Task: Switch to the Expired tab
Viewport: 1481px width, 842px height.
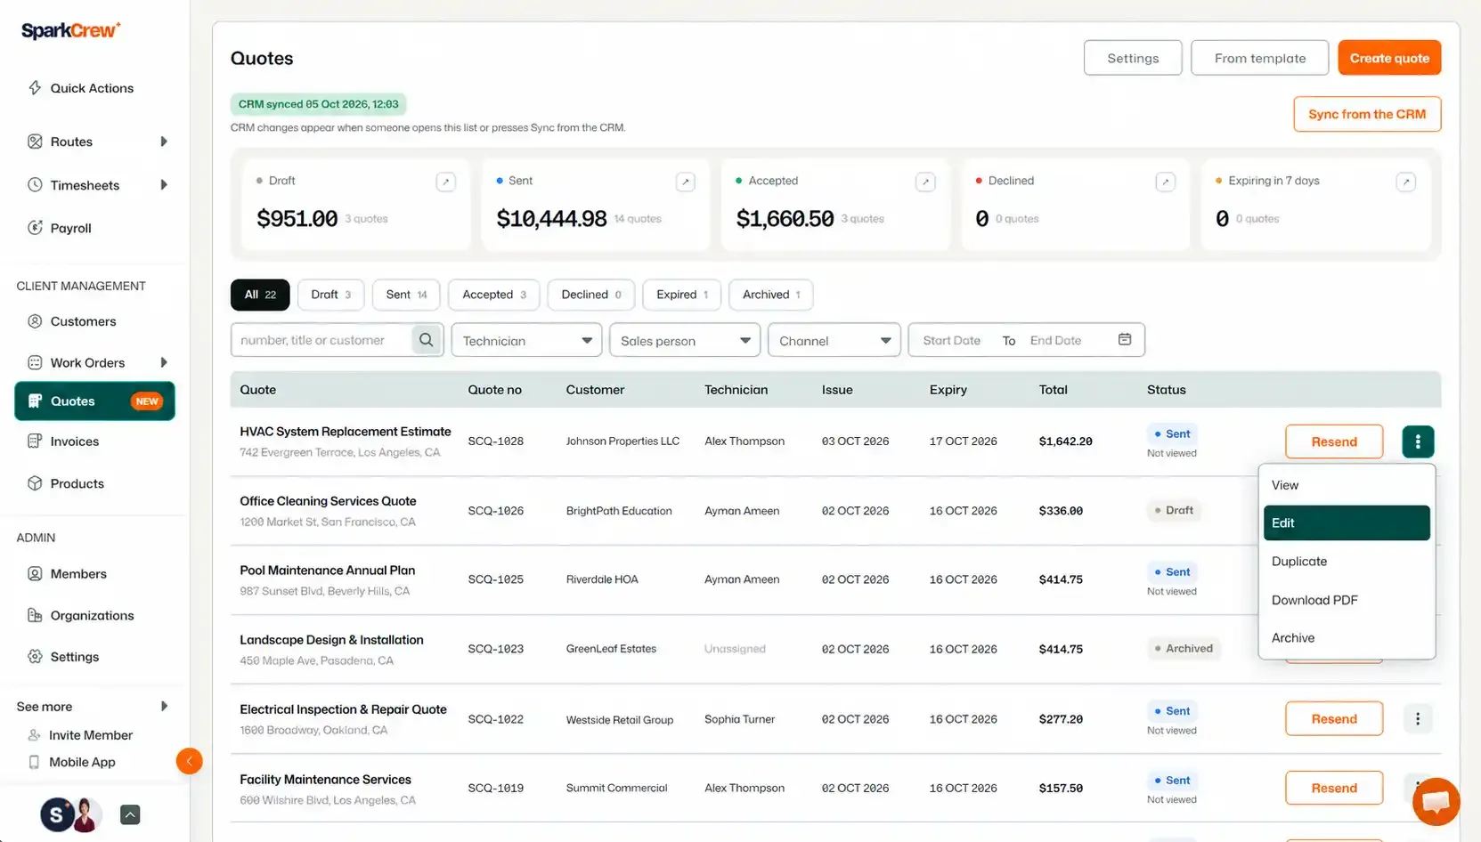Action: 682,295
